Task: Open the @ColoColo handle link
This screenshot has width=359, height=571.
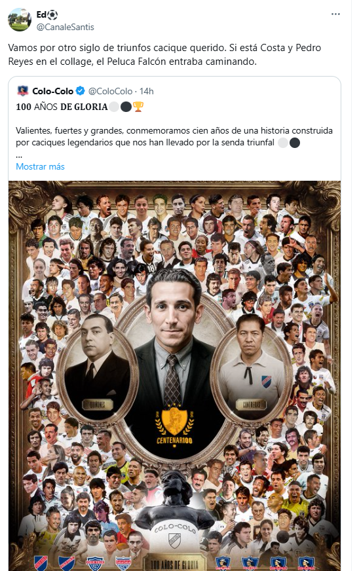Action: (111, 91)
